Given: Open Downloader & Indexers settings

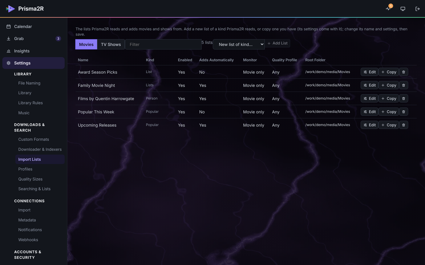Looking at the screenshot, I should click(40, 149).
